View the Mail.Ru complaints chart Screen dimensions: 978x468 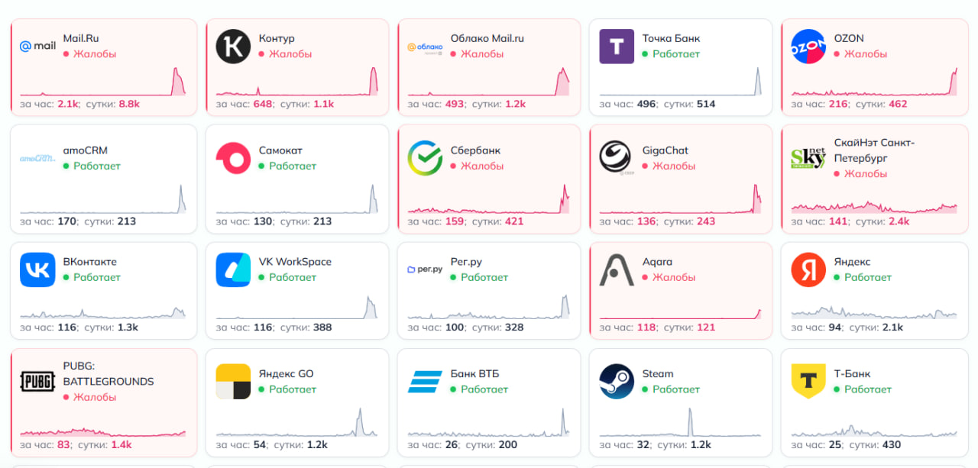pyautogui.click(x=103, y=81)
